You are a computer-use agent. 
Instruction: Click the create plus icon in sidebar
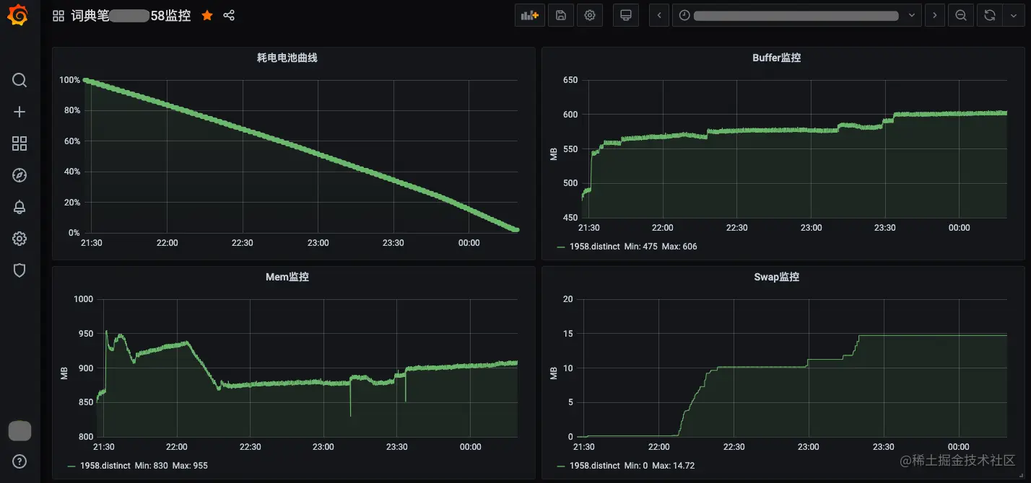click(x=19, y=112)
